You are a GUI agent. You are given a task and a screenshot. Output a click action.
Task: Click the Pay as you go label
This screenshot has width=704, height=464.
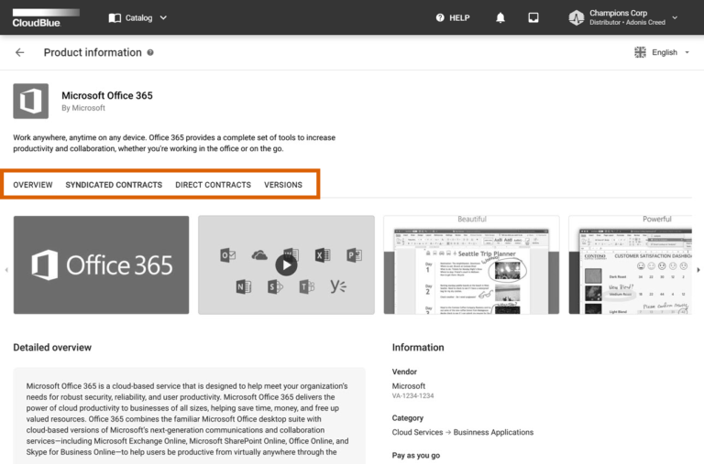point(416,456)
